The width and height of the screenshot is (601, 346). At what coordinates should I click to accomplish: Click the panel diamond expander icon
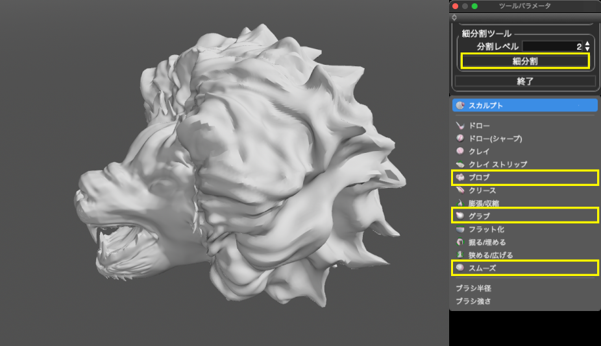[454, 17]
